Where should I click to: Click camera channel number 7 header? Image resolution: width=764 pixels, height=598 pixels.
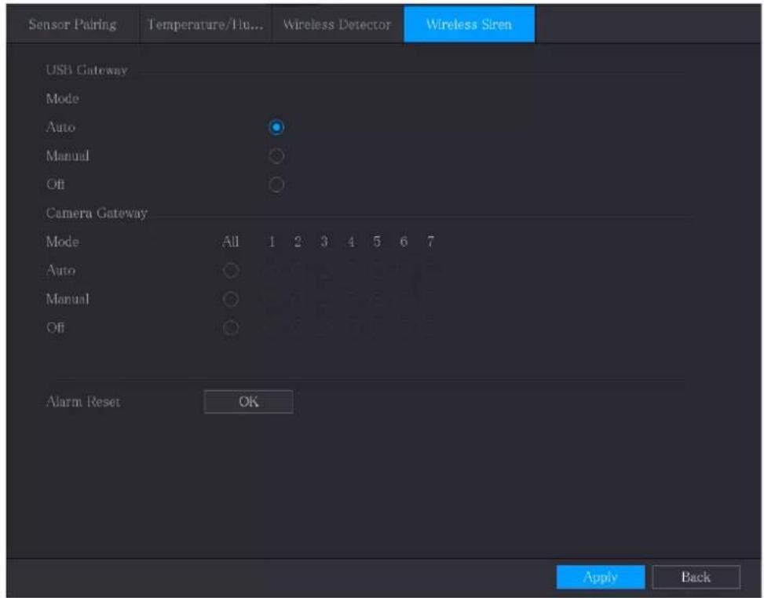430,242
